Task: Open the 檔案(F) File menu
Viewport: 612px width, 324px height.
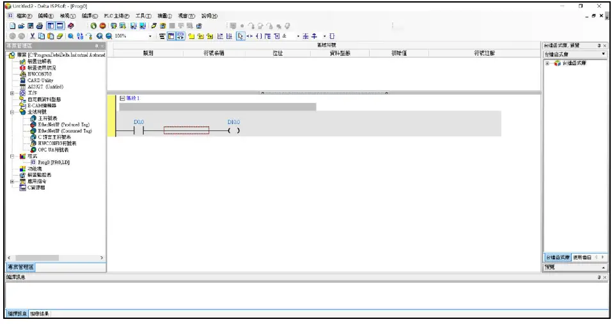Action: tap(24, 16)
